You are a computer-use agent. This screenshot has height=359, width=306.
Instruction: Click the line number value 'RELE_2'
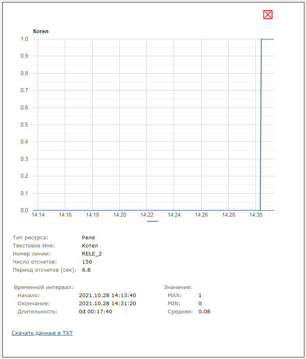point(92,254)
